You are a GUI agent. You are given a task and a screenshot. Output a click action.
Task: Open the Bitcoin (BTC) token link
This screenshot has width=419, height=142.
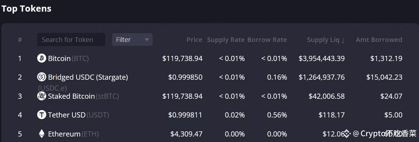pyautogui.click(x=68, y=58)
